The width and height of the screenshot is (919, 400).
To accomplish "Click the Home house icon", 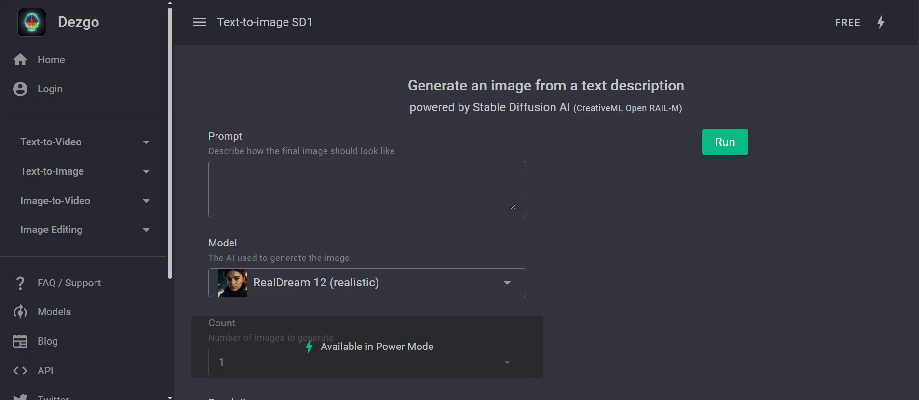I will [20, 60].
